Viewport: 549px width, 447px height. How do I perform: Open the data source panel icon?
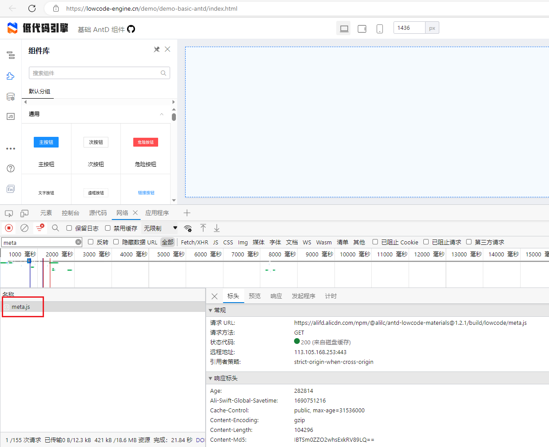click(x=10, y=96)
